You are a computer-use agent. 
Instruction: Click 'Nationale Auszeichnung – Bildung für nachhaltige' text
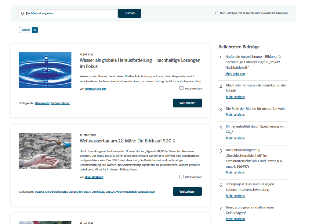[x=253, y=62]
